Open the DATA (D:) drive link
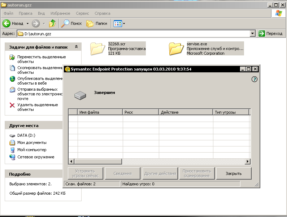This screenshot has height=217, width=287. pyautogui.click(x=26, y=136)
